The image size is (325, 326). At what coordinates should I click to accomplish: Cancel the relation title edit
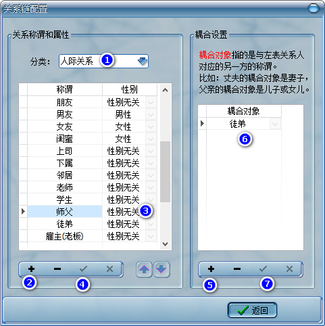pyautogui.click(x=109, y=269)
